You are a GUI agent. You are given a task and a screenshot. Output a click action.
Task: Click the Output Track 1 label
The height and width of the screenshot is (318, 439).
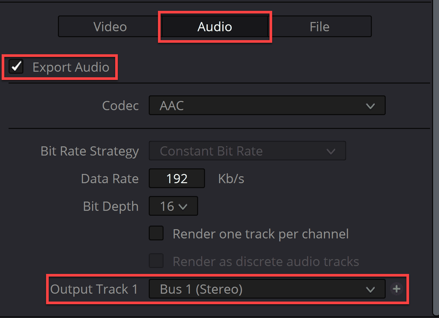(94, 289)
